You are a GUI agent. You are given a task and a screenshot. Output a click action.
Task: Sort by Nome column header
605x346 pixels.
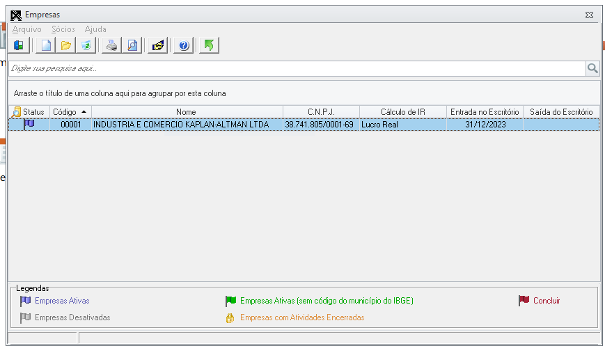click(x=186, y=112)
